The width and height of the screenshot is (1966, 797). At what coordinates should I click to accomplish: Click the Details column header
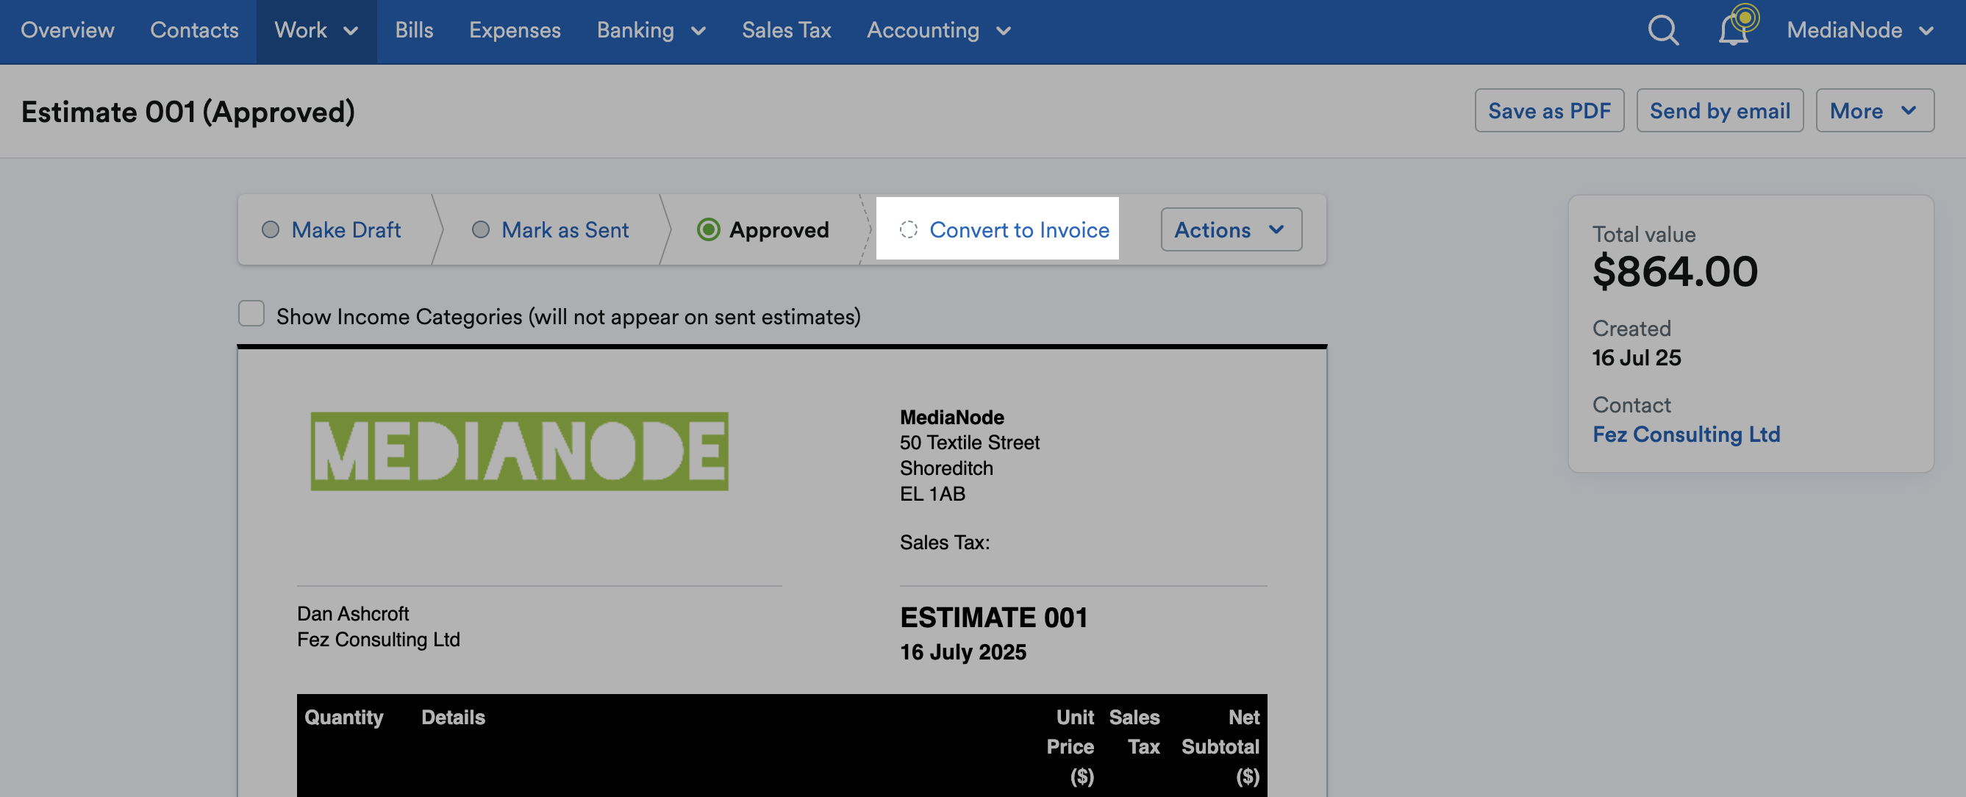click(x=453, y=718)
